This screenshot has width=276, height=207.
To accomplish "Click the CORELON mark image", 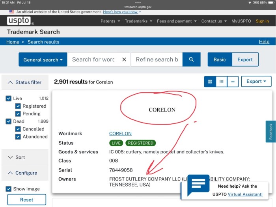I will click(x=162, y=110).
